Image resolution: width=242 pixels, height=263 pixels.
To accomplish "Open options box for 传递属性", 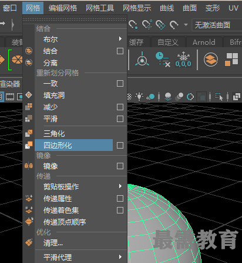I will click(x=120, y=199).
